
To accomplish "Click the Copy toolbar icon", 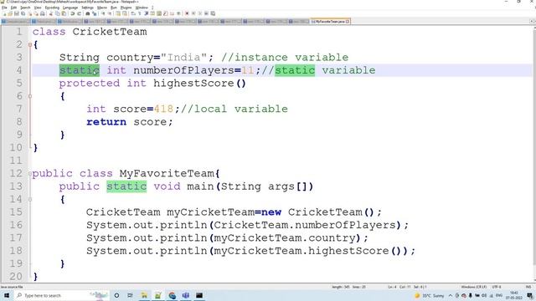I will (57, 13).
